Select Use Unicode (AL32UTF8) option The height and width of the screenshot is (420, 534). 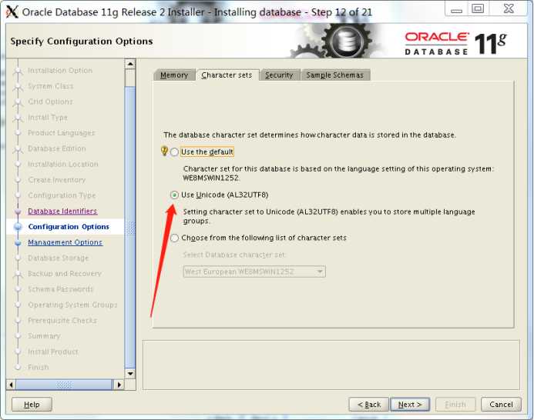pyautogui.click(x=174, y=195)
